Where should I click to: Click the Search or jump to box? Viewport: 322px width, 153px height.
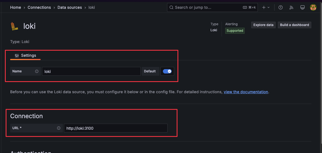(213, 7)
